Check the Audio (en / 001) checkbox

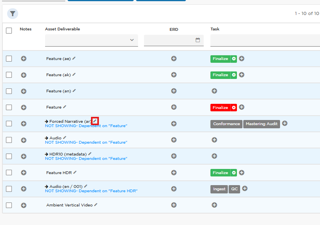9,189
